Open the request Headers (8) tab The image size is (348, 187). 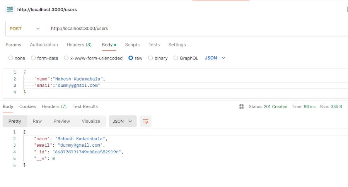(x=79, y=45)
